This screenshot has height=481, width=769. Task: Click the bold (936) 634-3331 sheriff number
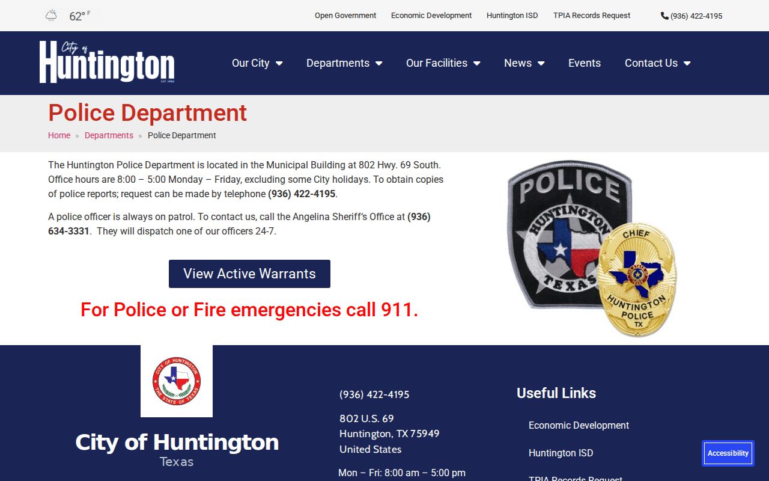(x=239, y=224)
